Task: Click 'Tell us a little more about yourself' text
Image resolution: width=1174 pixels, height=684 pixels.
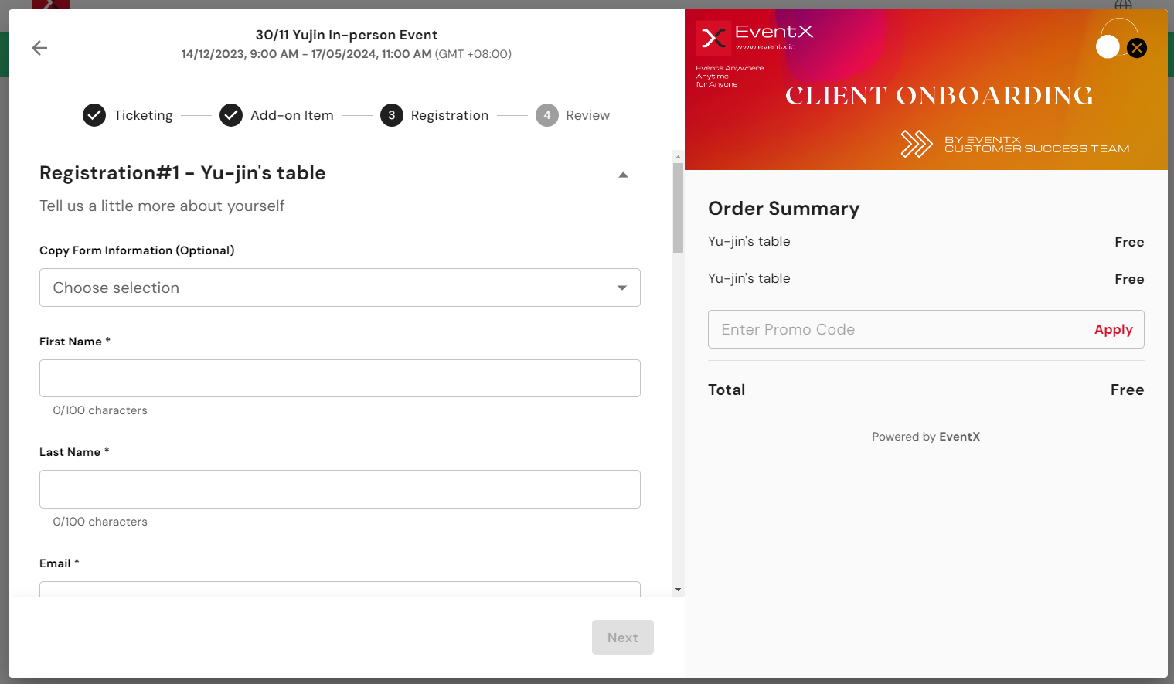Action: 162,206
